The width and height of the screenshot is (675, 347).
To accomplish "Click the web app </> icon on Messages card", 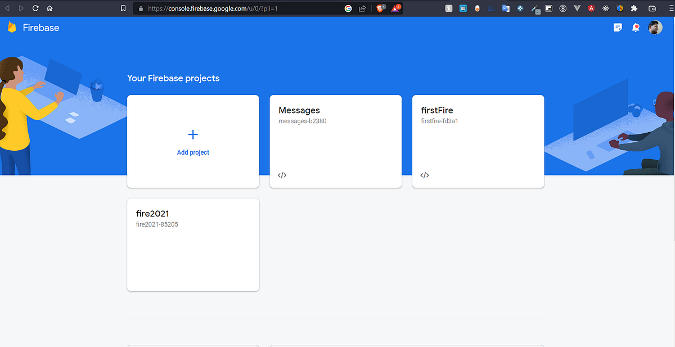I will tap(281, 175).
